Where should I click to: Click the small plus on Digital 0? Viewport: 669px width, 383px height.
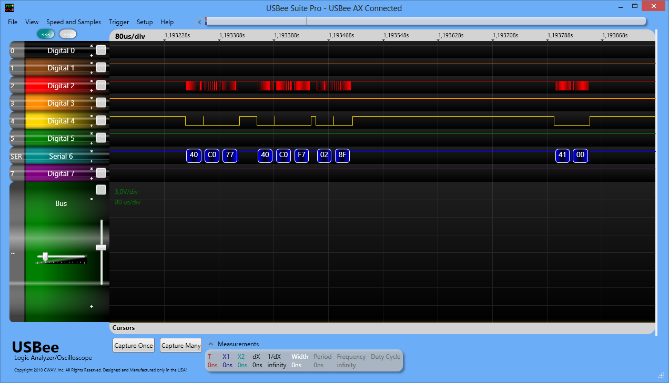(92, 55)
